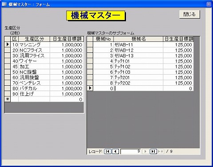
Task: Click the 区 column header
Action: tap(14, 39)
